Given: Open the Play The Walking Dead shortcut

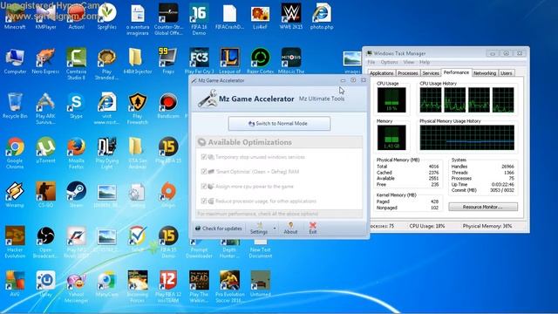Looking at the screenshot, I should tap(199, 287).
